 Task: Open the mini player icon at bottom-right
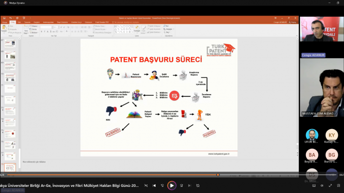click(338, 185)
